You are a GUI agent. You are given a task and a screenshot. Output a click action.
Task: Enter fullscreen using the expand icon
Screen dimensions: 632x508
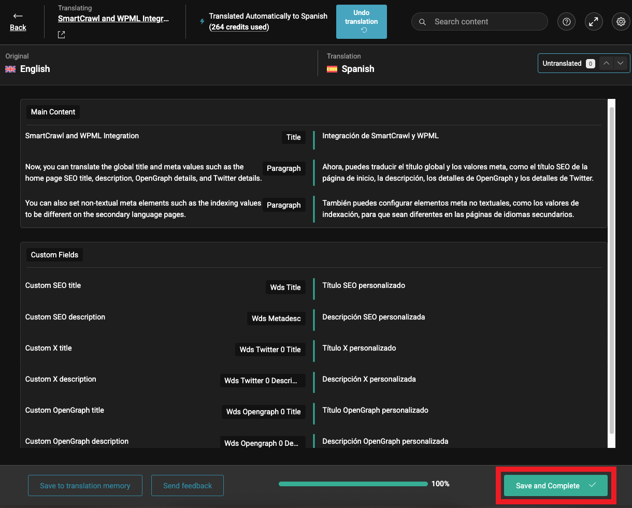tap(594, 21)
